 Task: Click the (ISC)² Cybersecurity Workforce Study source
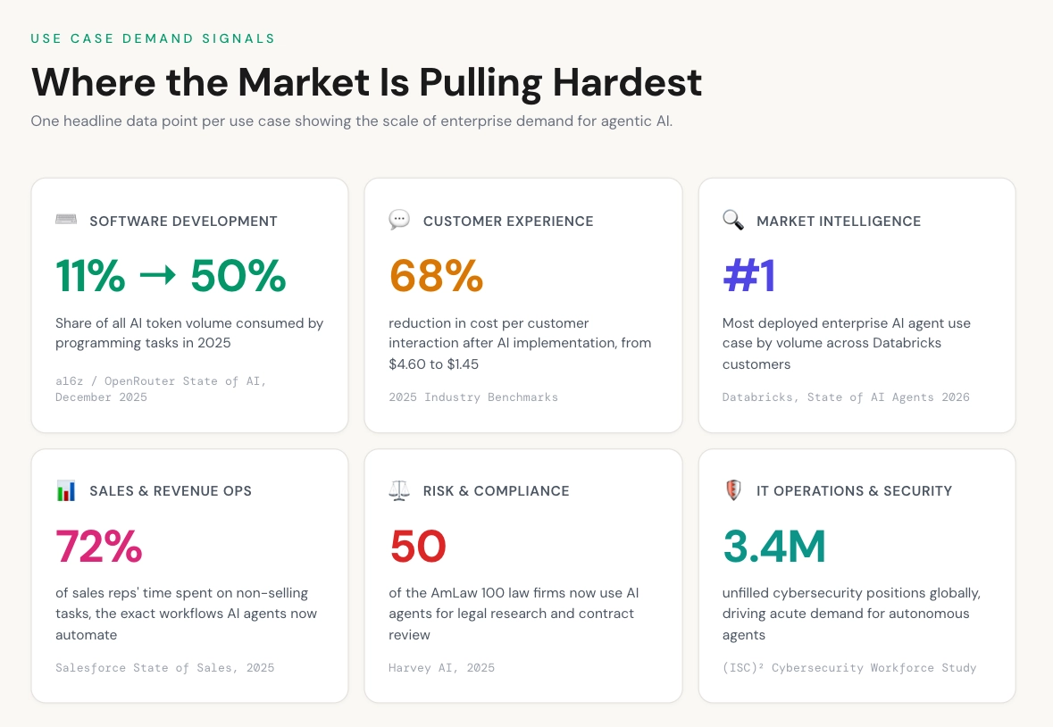point(848,667)
